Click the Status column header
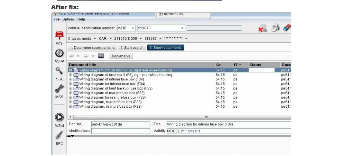 pyautogui.click(x=264, y=65)
